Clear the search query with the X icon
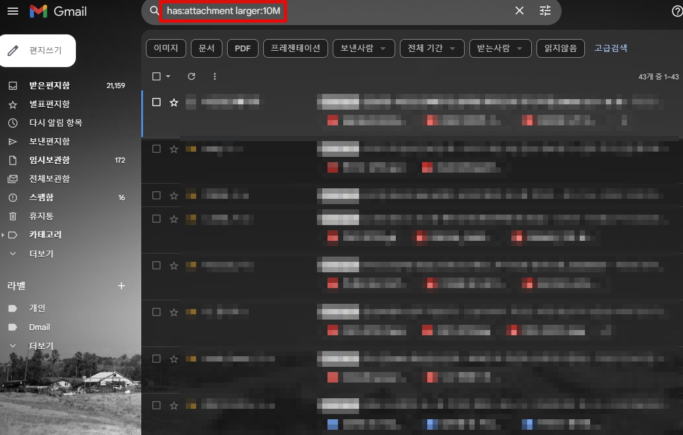Screen dimensions: 683x435 click(519, 10)
